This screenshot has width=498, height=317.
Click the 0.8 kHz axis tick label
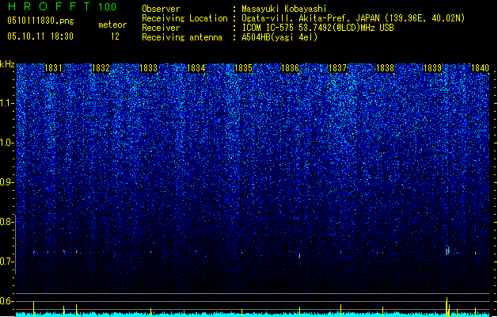point(6,222)
